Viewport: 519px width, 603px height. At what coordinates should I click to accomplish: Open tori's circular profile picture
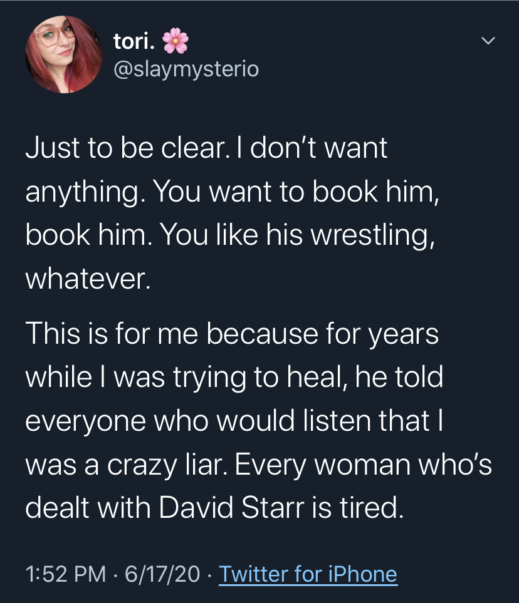pyautogui.click(x=63, y=54)
